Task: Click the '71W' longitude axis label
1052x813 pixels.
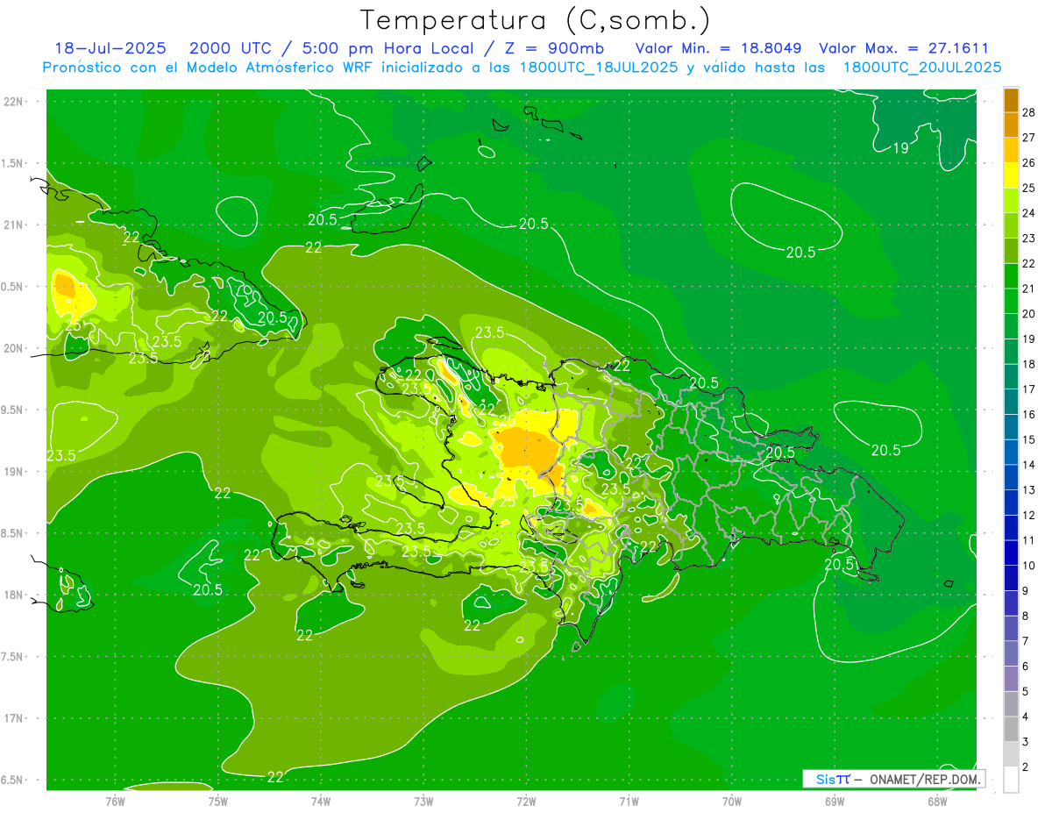Action: (629, 801)
